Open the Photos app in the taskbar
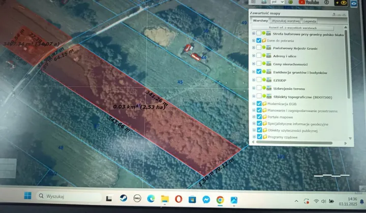Image resolution: width=366 pixels, height=213 pixels. (234, 200)
